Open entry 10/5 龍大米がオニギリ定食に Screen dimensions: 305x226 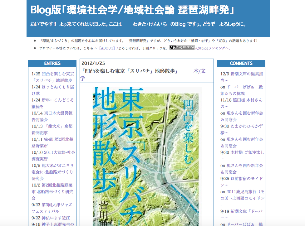click(x=53, y=172)
